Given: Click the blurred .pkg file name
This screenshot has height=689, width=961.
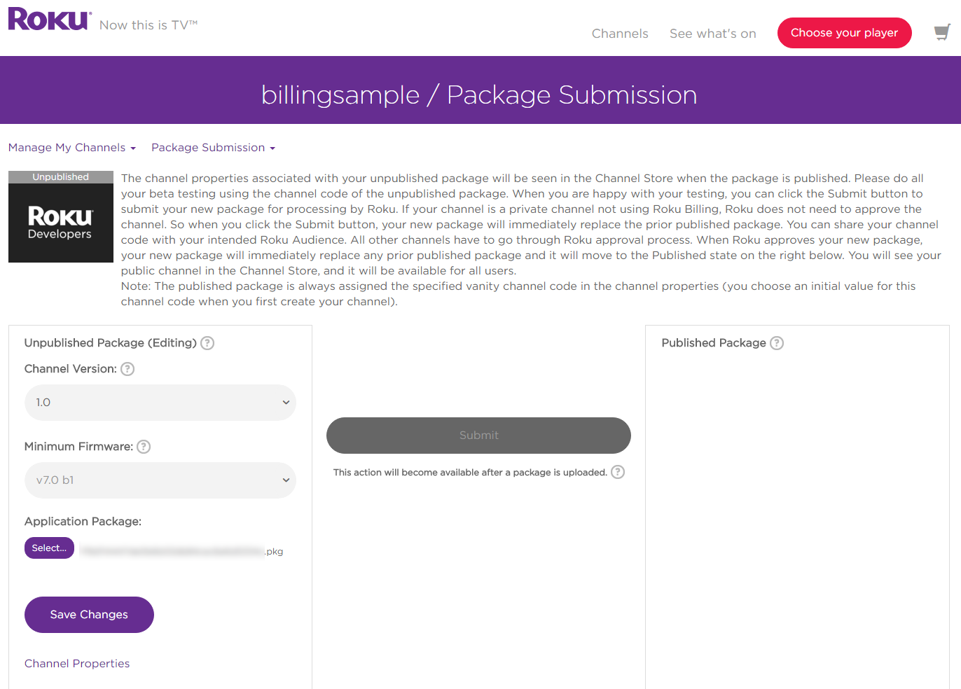Looking at the screenshot, I should pyautogui.click(x=181, y=551).
